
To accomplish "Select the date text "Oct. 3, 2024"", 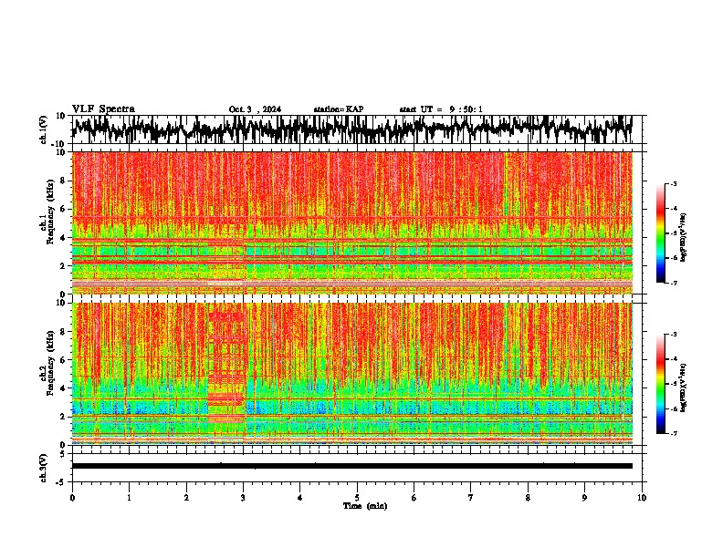I will coord(255,109).
